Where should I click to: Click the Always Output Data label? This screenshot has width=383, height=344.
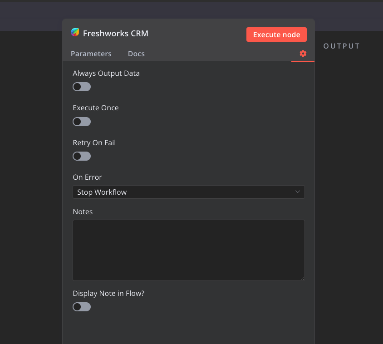coord(106,74)
